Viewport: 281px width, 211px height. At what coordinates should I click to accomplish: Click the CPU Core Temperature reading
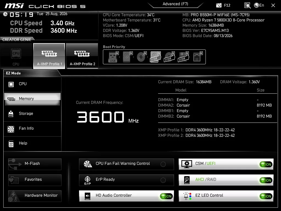[129, 15]
